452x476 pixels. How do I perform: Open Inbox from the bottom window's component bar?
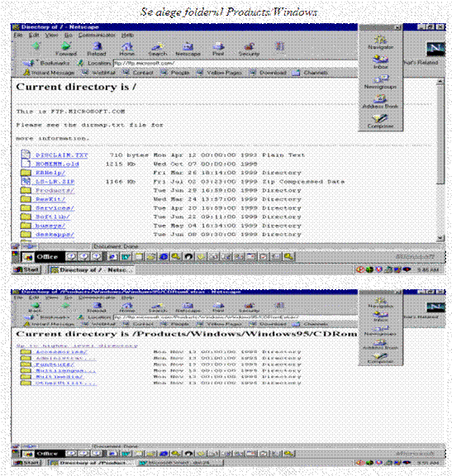(380, 317)
